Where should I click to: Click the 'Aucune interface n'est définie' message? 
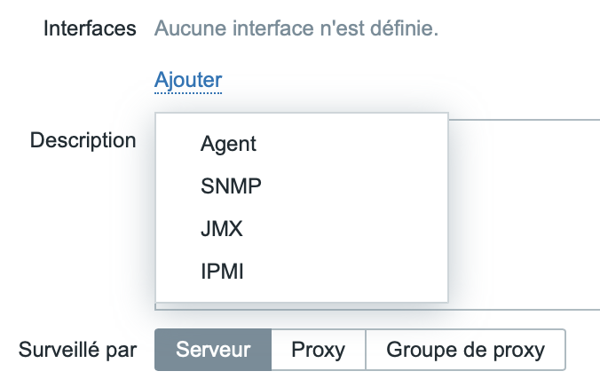pos(296,28)
